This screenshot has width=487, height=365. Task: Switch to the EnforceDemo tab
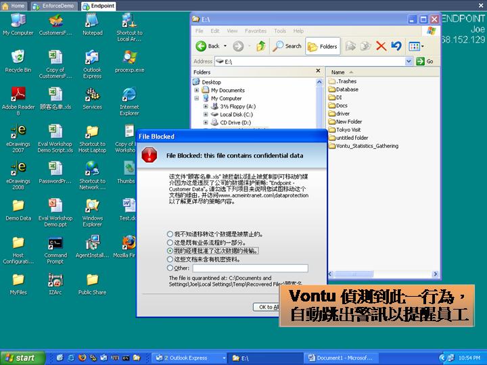[53, 6]
